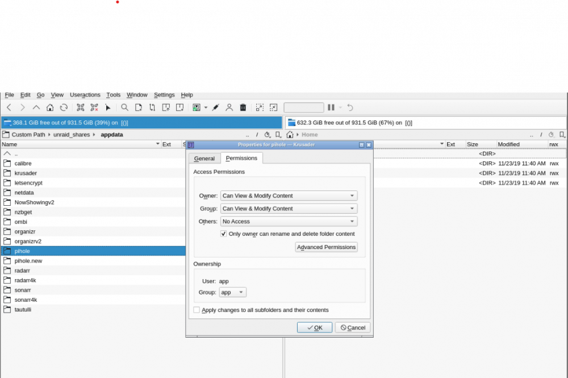Click left panel history clock icon
The height and width of the screenshot is (378, 568).
[268, 135]
